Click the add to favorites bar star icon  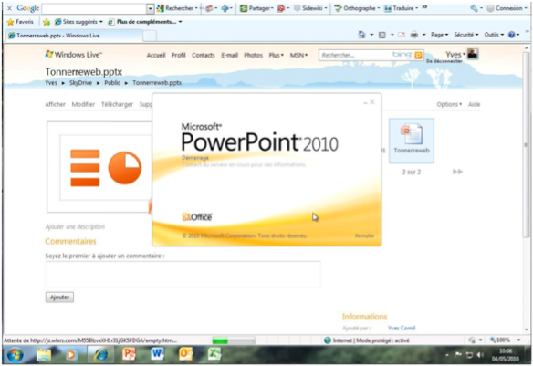pyautogui.click(x=47, y=22)
